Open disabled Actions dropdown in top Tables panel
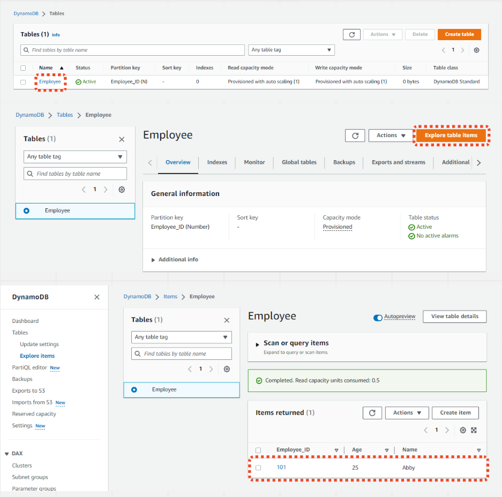 (383, 35)
